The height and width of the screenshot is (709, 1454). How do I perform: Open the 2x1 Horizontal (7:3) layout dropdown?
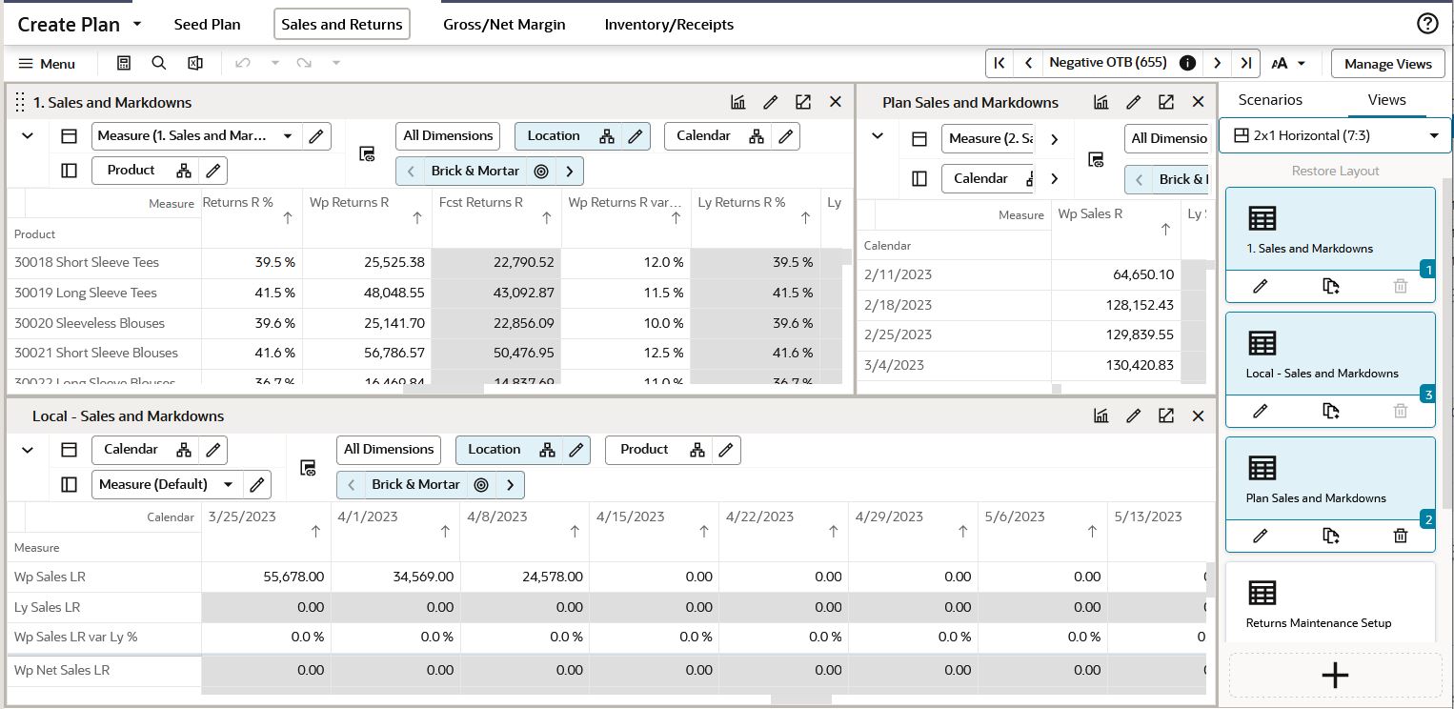pyautogui.click(x=1335, y=135)
